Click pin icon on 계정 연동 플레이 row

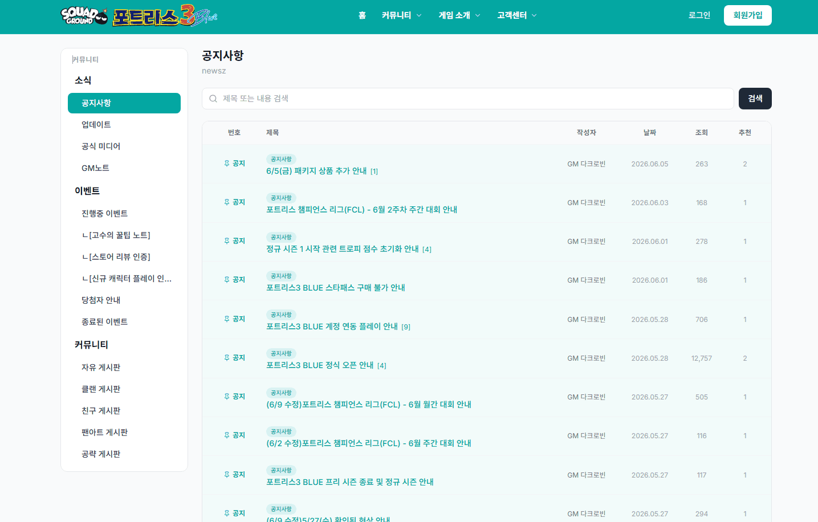pos(227,319)
